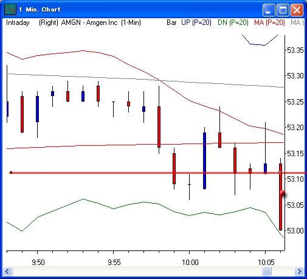Click the red 'MA (P=20)' legend entry
Image resolution: width=307 pixels, height=279 pixels.
pos(269,22)
